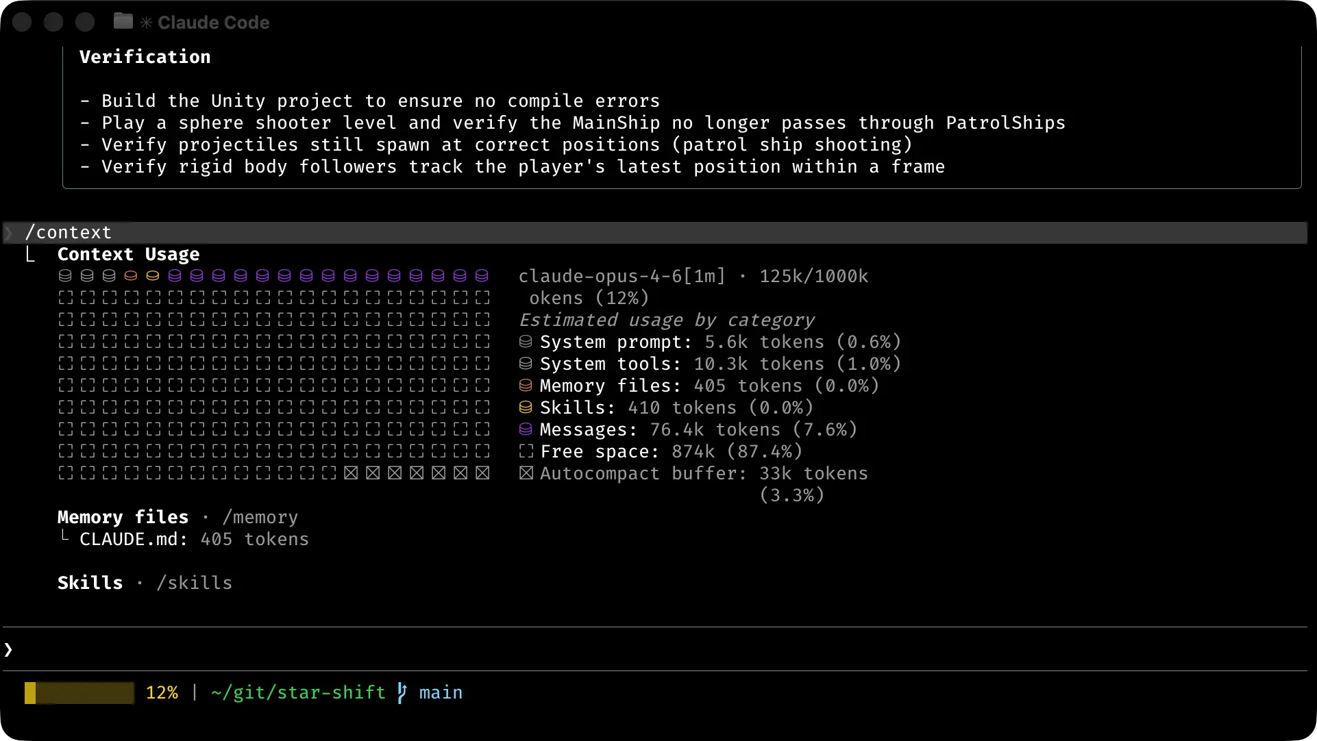Click the yellow Skills legend icon
1317x741 pixels.
526,407
